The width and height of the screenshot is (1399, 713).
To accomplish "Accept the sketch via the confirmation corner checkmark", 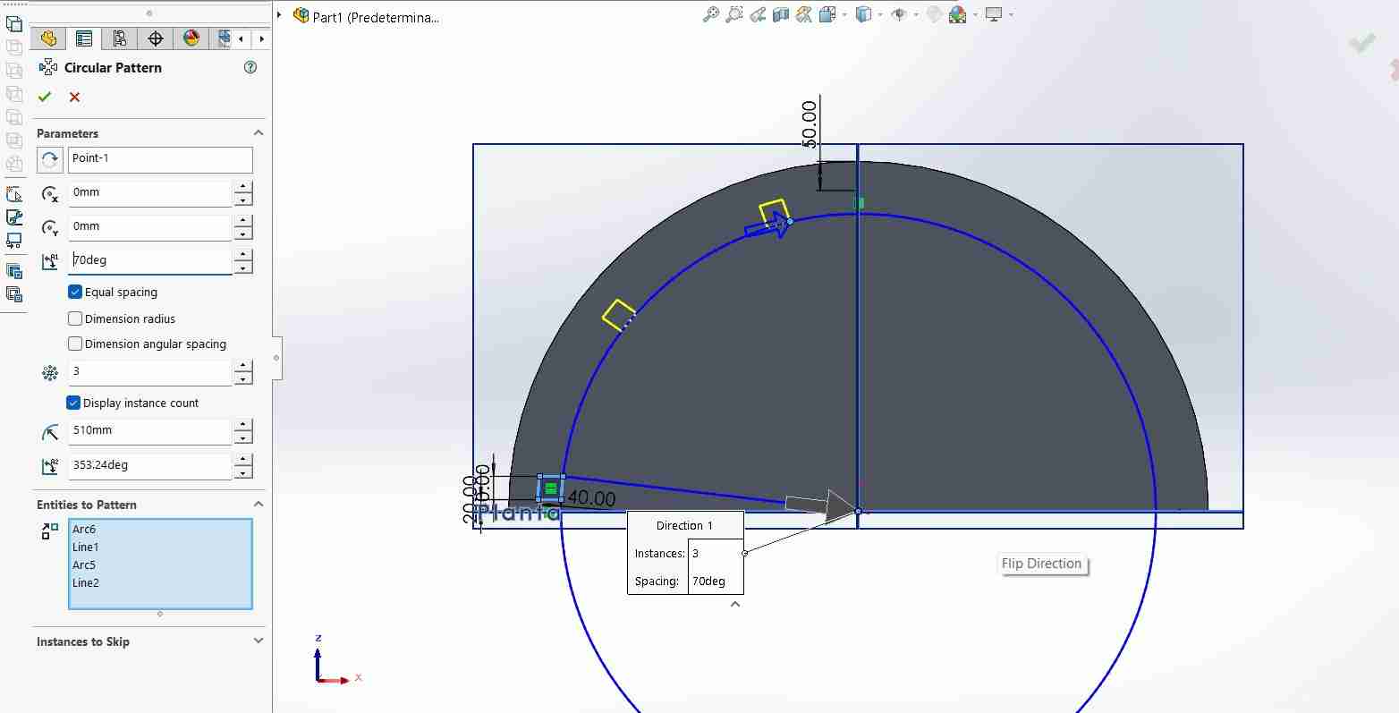I will click(x=1362, y=42).
